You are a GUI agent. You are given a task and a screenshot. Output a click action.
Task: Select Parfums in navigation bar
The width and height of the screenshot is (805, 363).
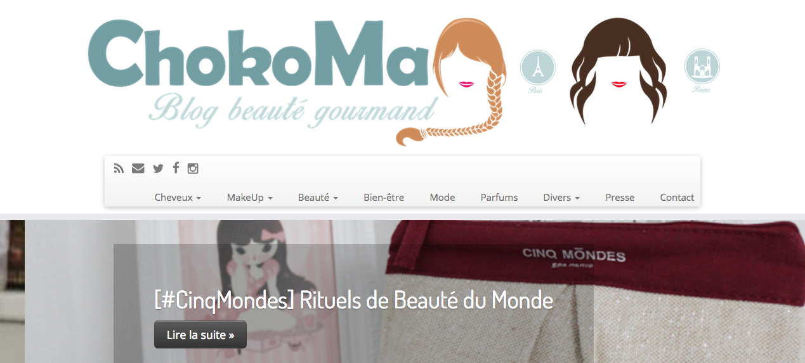(x=499, y=197)
